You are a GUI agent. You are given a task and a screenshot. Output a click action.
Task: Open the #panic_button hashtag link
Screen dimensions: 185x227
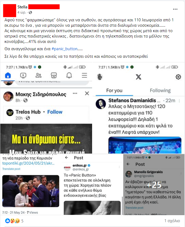(x=64, y=49)
